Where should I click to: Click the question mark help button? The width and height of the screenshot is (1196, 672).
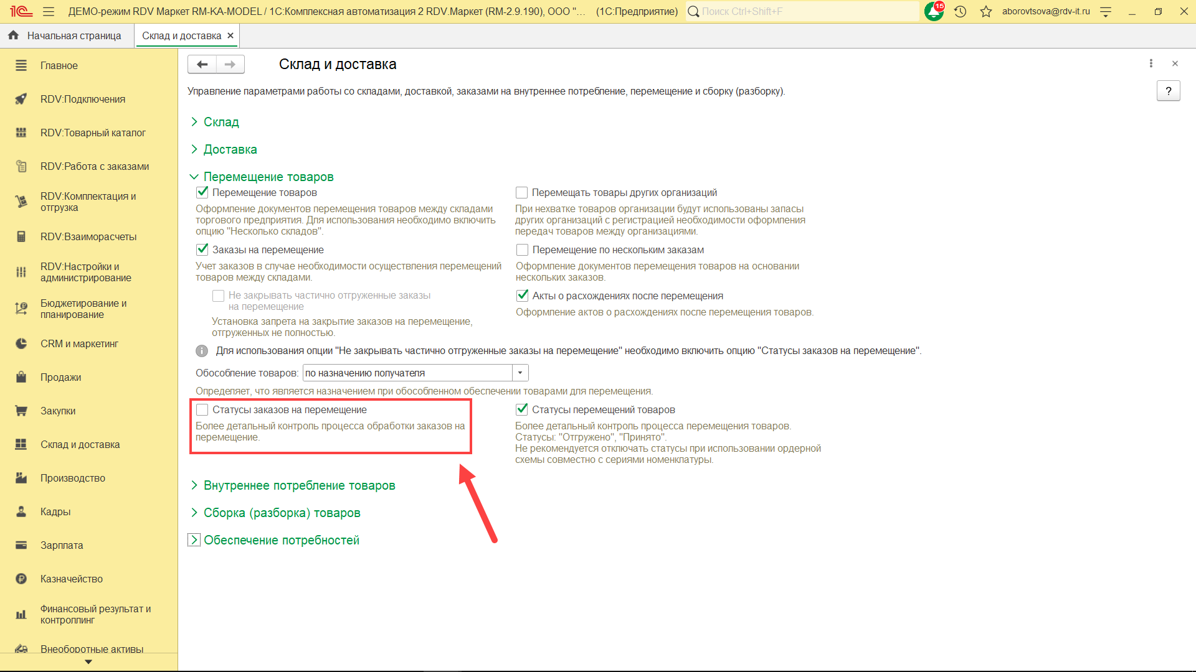point(1168,91)
